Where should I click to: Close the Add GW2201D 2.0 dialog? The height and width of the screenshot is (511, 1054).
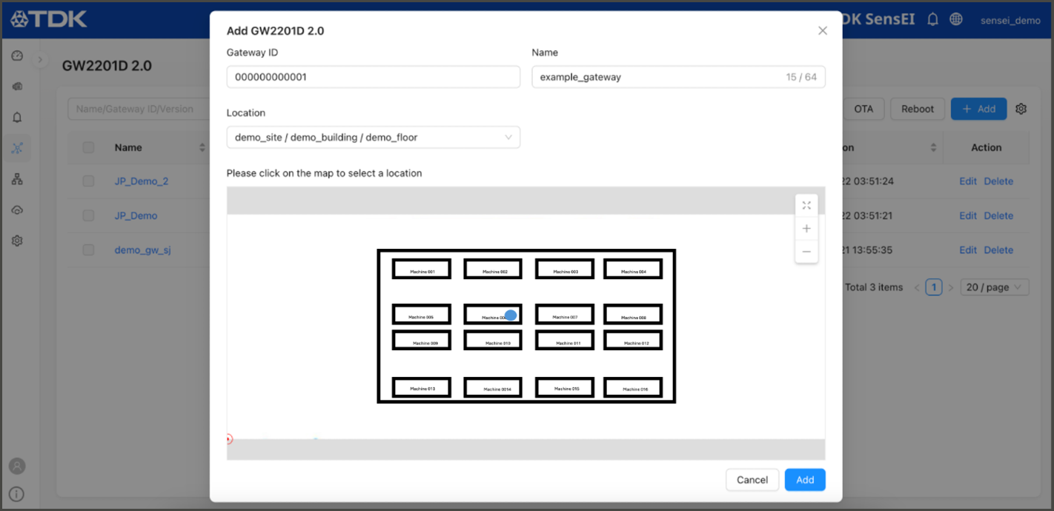coord(822,30)
